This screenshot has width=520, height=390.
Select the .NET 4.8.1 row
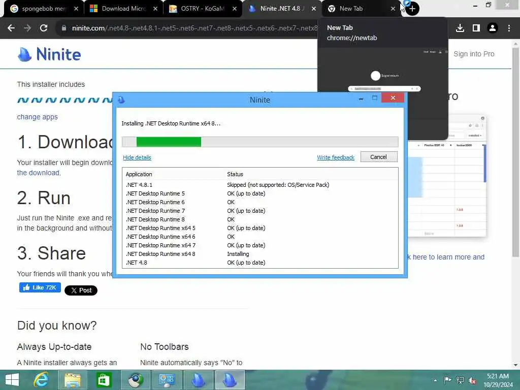click(x=260, y=185)
